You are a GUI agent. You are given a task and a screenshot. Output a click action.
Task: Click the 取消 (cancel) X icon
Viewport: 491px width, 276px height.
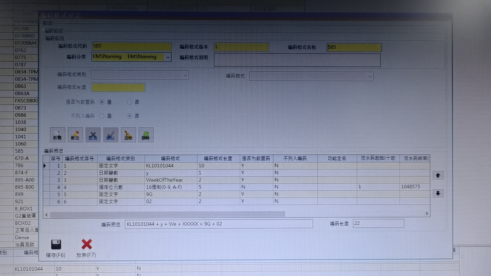[x=93, y=135]
